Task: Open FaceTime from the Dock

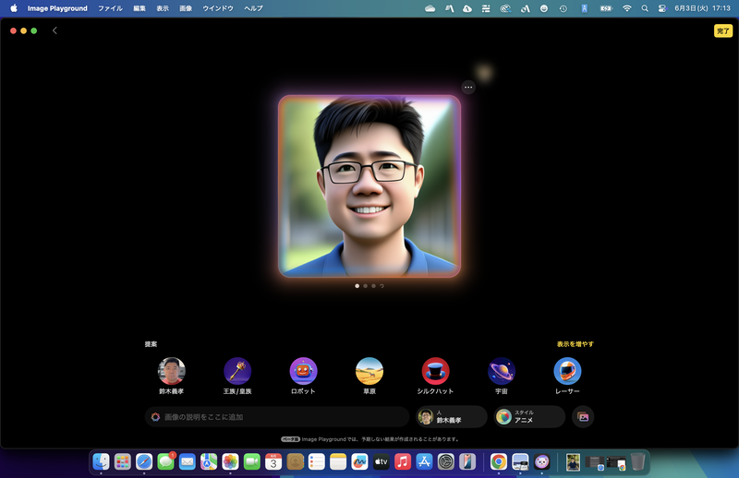Action: click(x=252, y=462)
